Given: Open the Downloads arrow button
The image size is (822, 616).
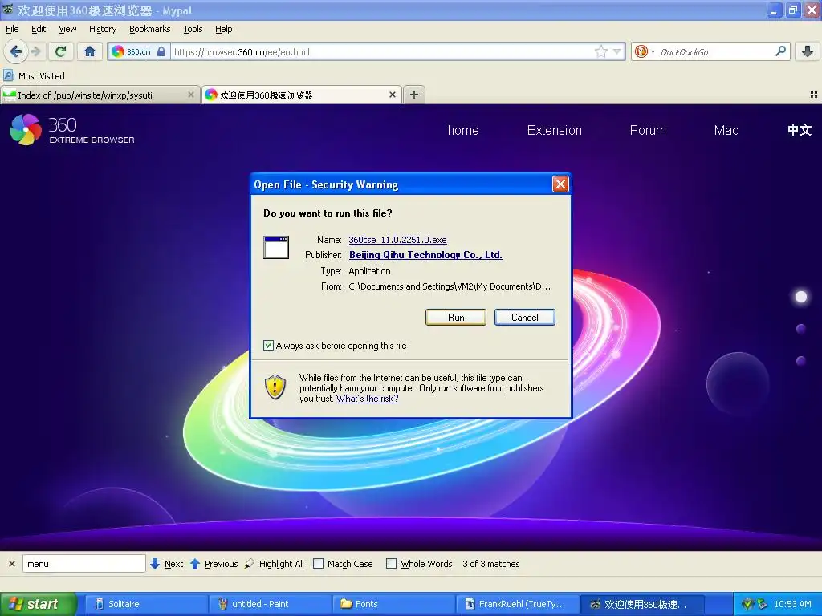Looking at the screenshot, I should tap(808, 51).
